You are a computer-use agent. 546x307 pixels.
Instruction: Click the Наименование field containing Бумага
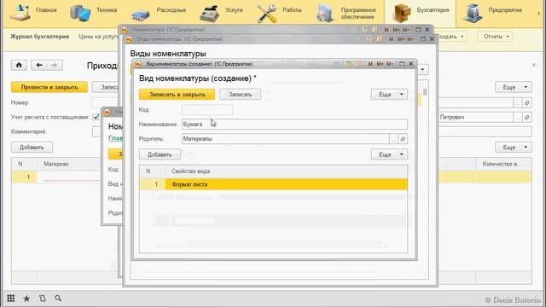[294, 125]
